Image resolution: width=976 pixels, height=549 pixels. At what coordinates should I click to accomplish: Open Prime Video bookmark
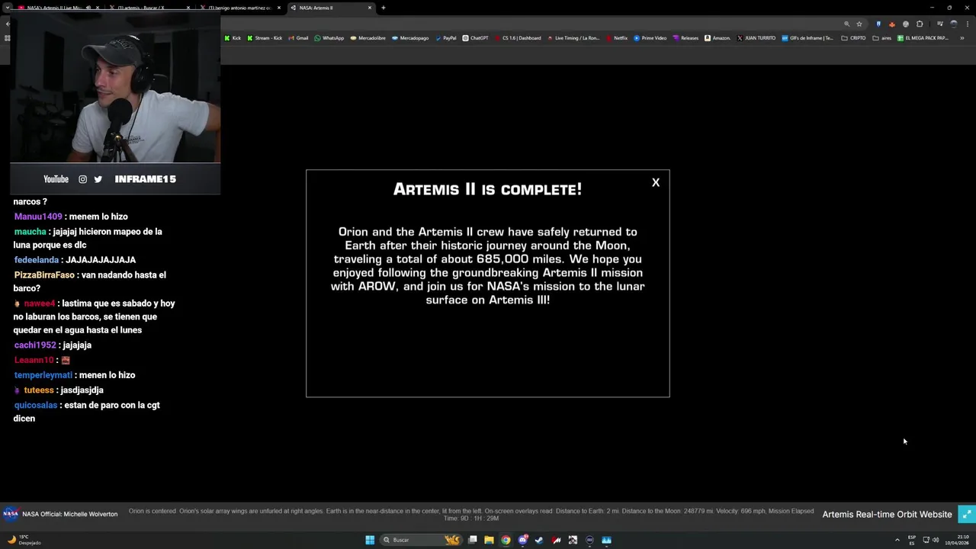650,38
